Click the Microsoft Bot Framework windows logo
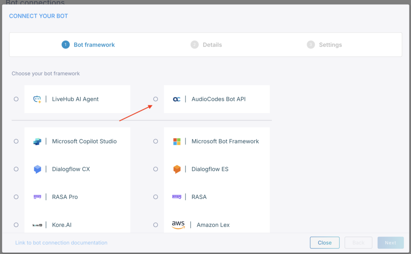This screenshot has width=411, height=254. point(177,141)
